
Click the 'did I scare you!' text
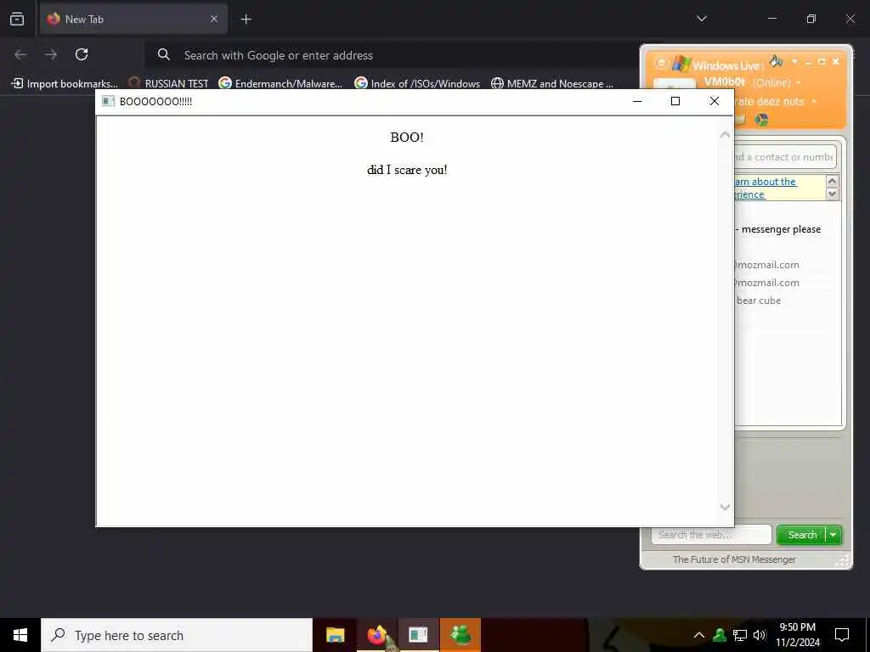(407, 170)
